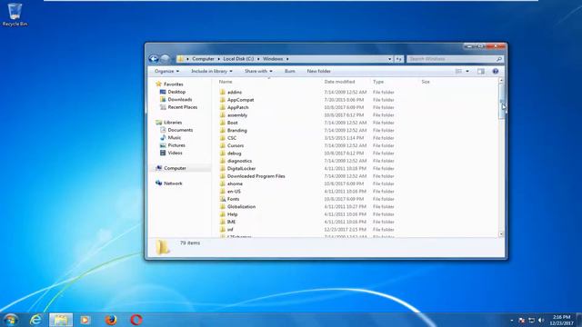Viewport: 582px width, 327px height.
Task: Sort by Date modified column header
Action: (339, 82)
